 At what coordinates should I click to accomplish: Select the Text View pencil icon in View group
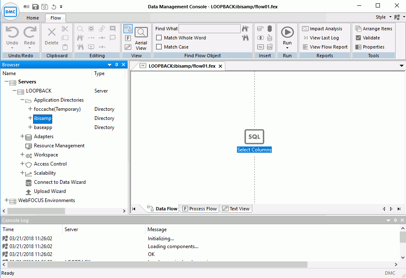click(128, 47)
